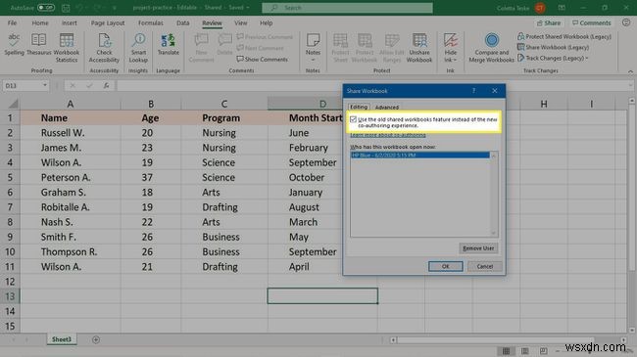637x357 pixels.
Task: Click the Insert Function fx icon
Action: coord(106,86)
